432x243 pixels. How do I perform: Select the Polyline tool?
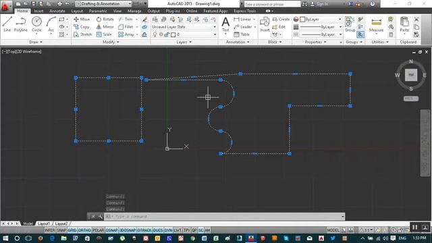tap(21, 24)
